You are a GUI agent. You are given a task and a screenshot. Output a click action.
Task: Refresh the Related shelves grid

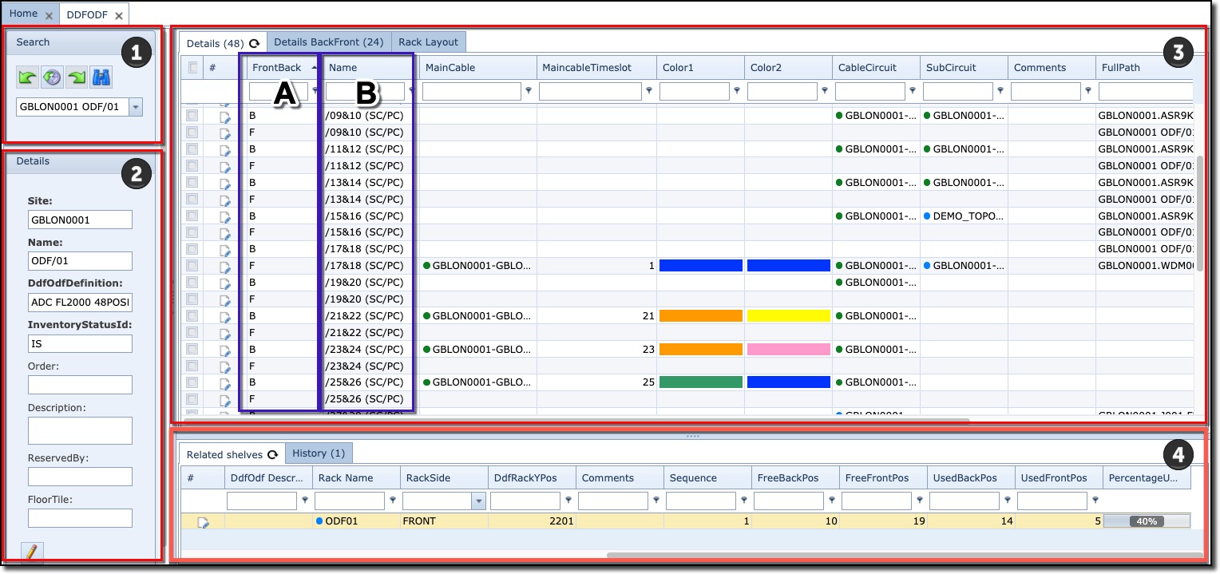pos(272,454)
